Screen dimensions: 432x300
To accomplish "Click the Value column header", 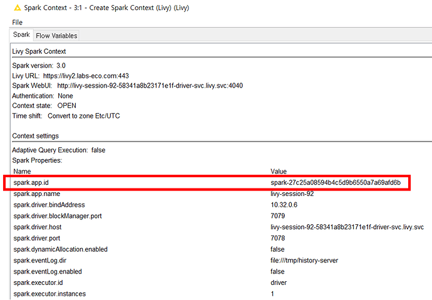I will click(279, 172).
